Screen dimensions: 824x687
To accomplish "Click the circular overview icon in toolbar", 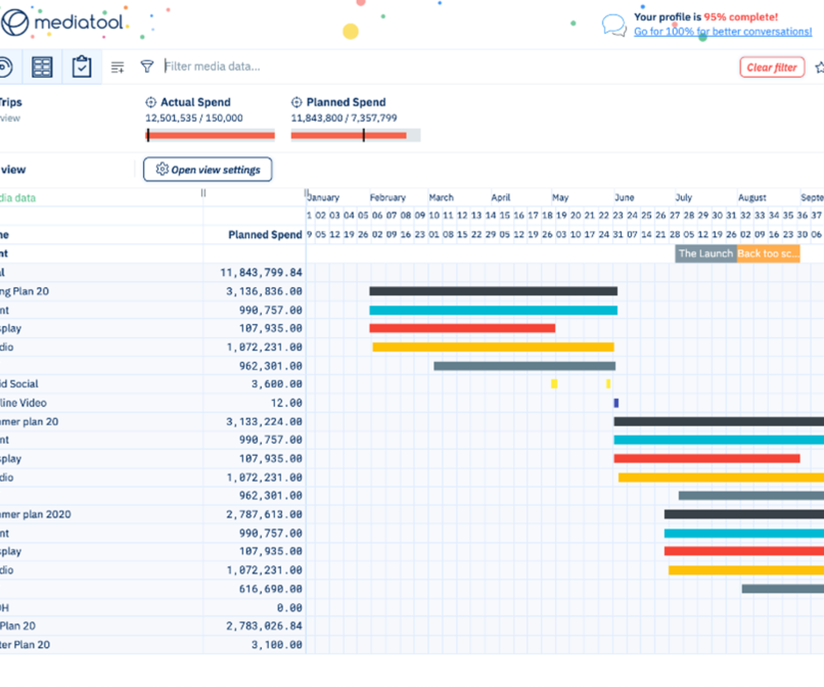I will coord(5,67).
